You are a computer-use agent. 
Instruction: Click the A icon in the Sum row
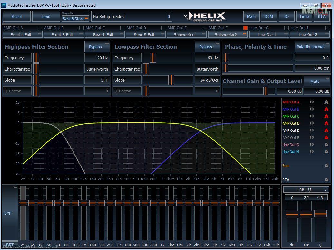[326, 166]
